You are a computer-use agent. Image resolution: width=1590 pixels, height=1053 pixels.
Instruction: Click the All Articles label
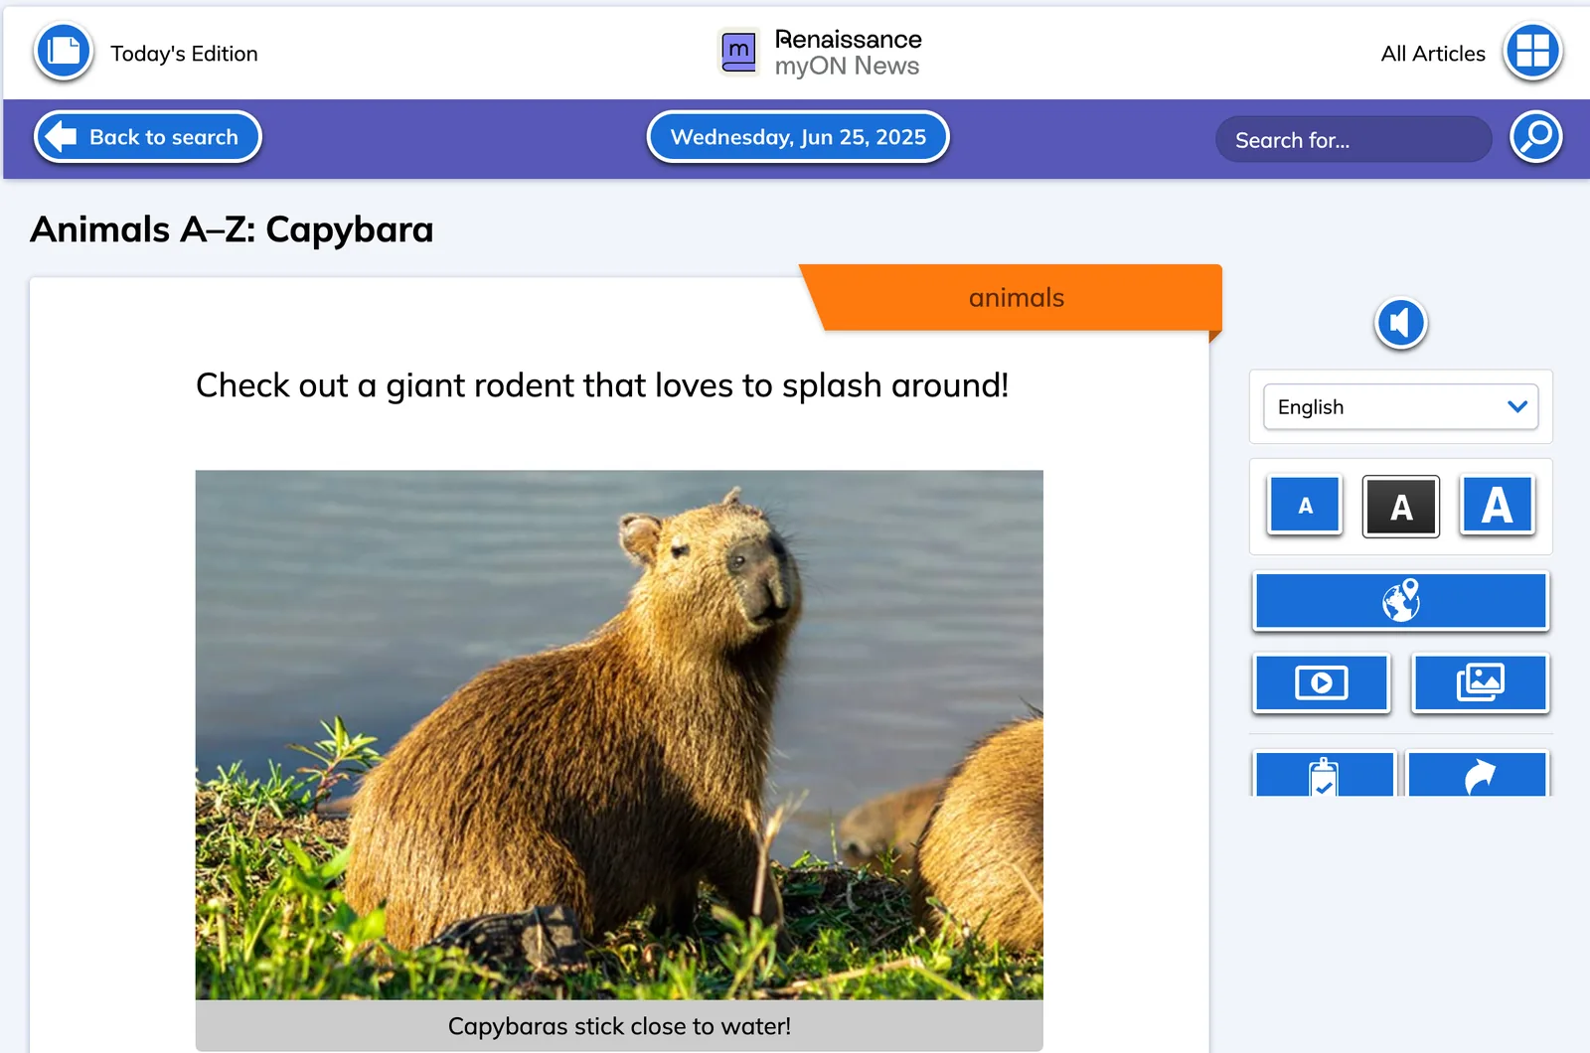coord(1433,54)
